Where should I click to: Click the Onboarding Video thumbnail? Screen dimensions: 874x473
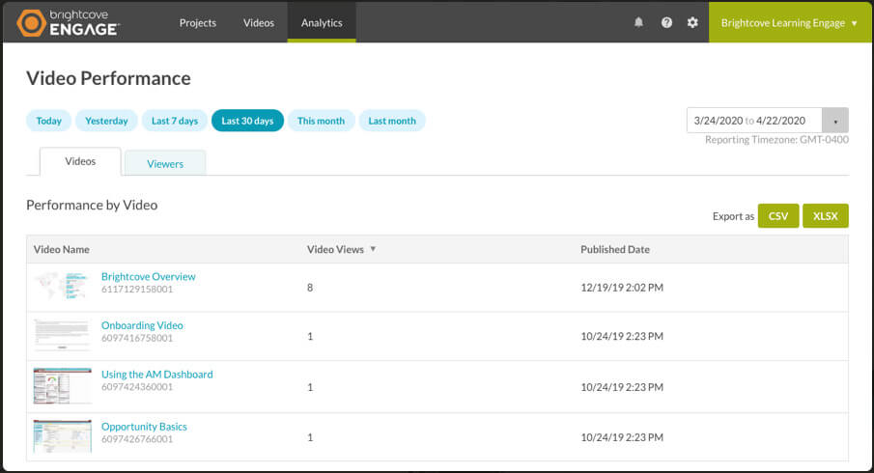point(62,335)
